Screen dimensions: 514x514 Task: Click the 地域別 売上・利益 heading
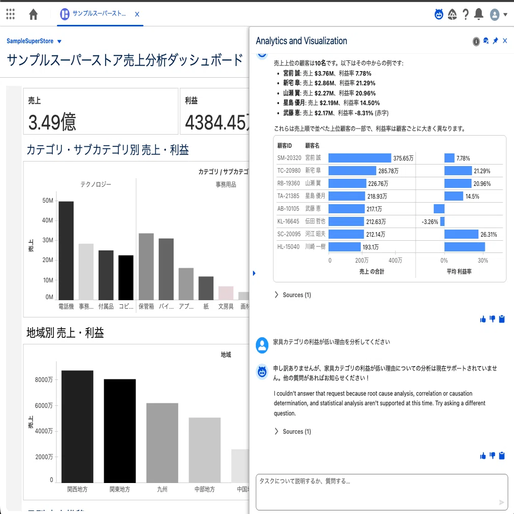(x=65, y=333)
